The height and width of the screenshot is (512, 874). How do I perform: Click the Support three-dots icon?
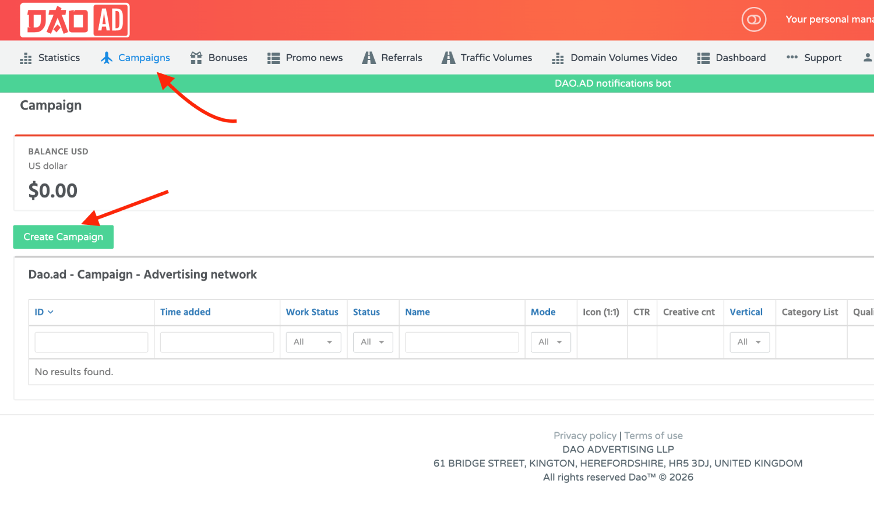pos(792,57)
